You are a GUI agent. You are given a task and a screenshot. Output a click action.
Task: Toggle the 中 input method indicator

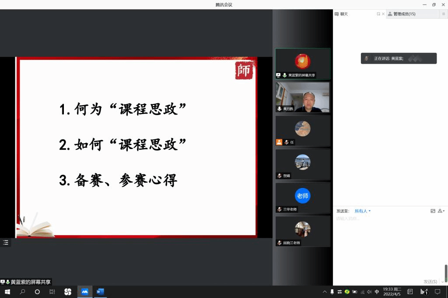click(377, 291)
